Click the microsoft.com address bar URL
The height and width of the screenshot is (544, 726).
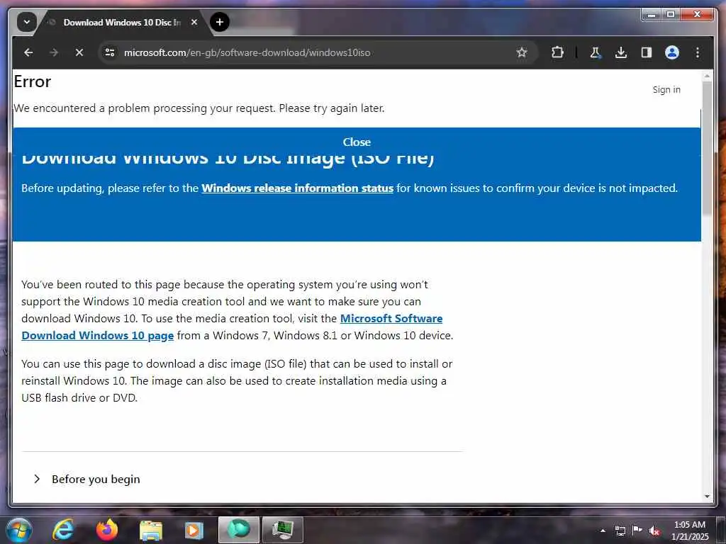coord(247,52)
